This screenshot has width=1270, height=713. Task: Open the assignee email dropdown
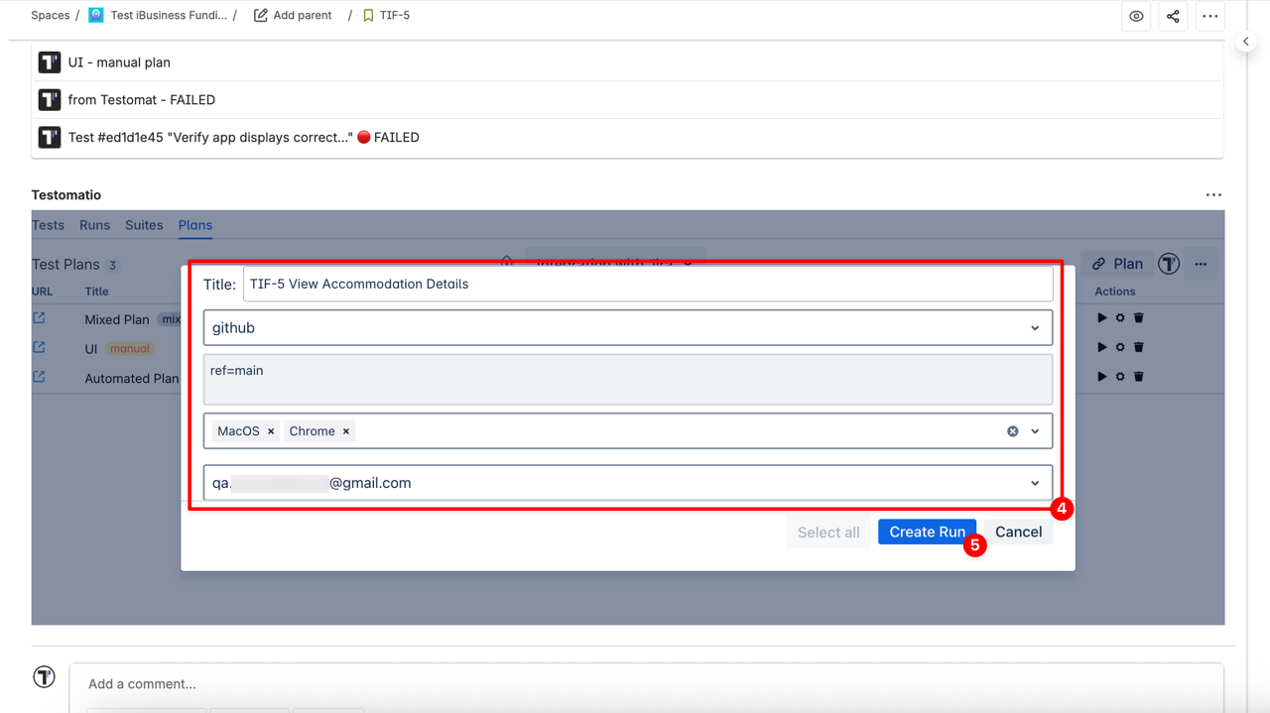1035,484
